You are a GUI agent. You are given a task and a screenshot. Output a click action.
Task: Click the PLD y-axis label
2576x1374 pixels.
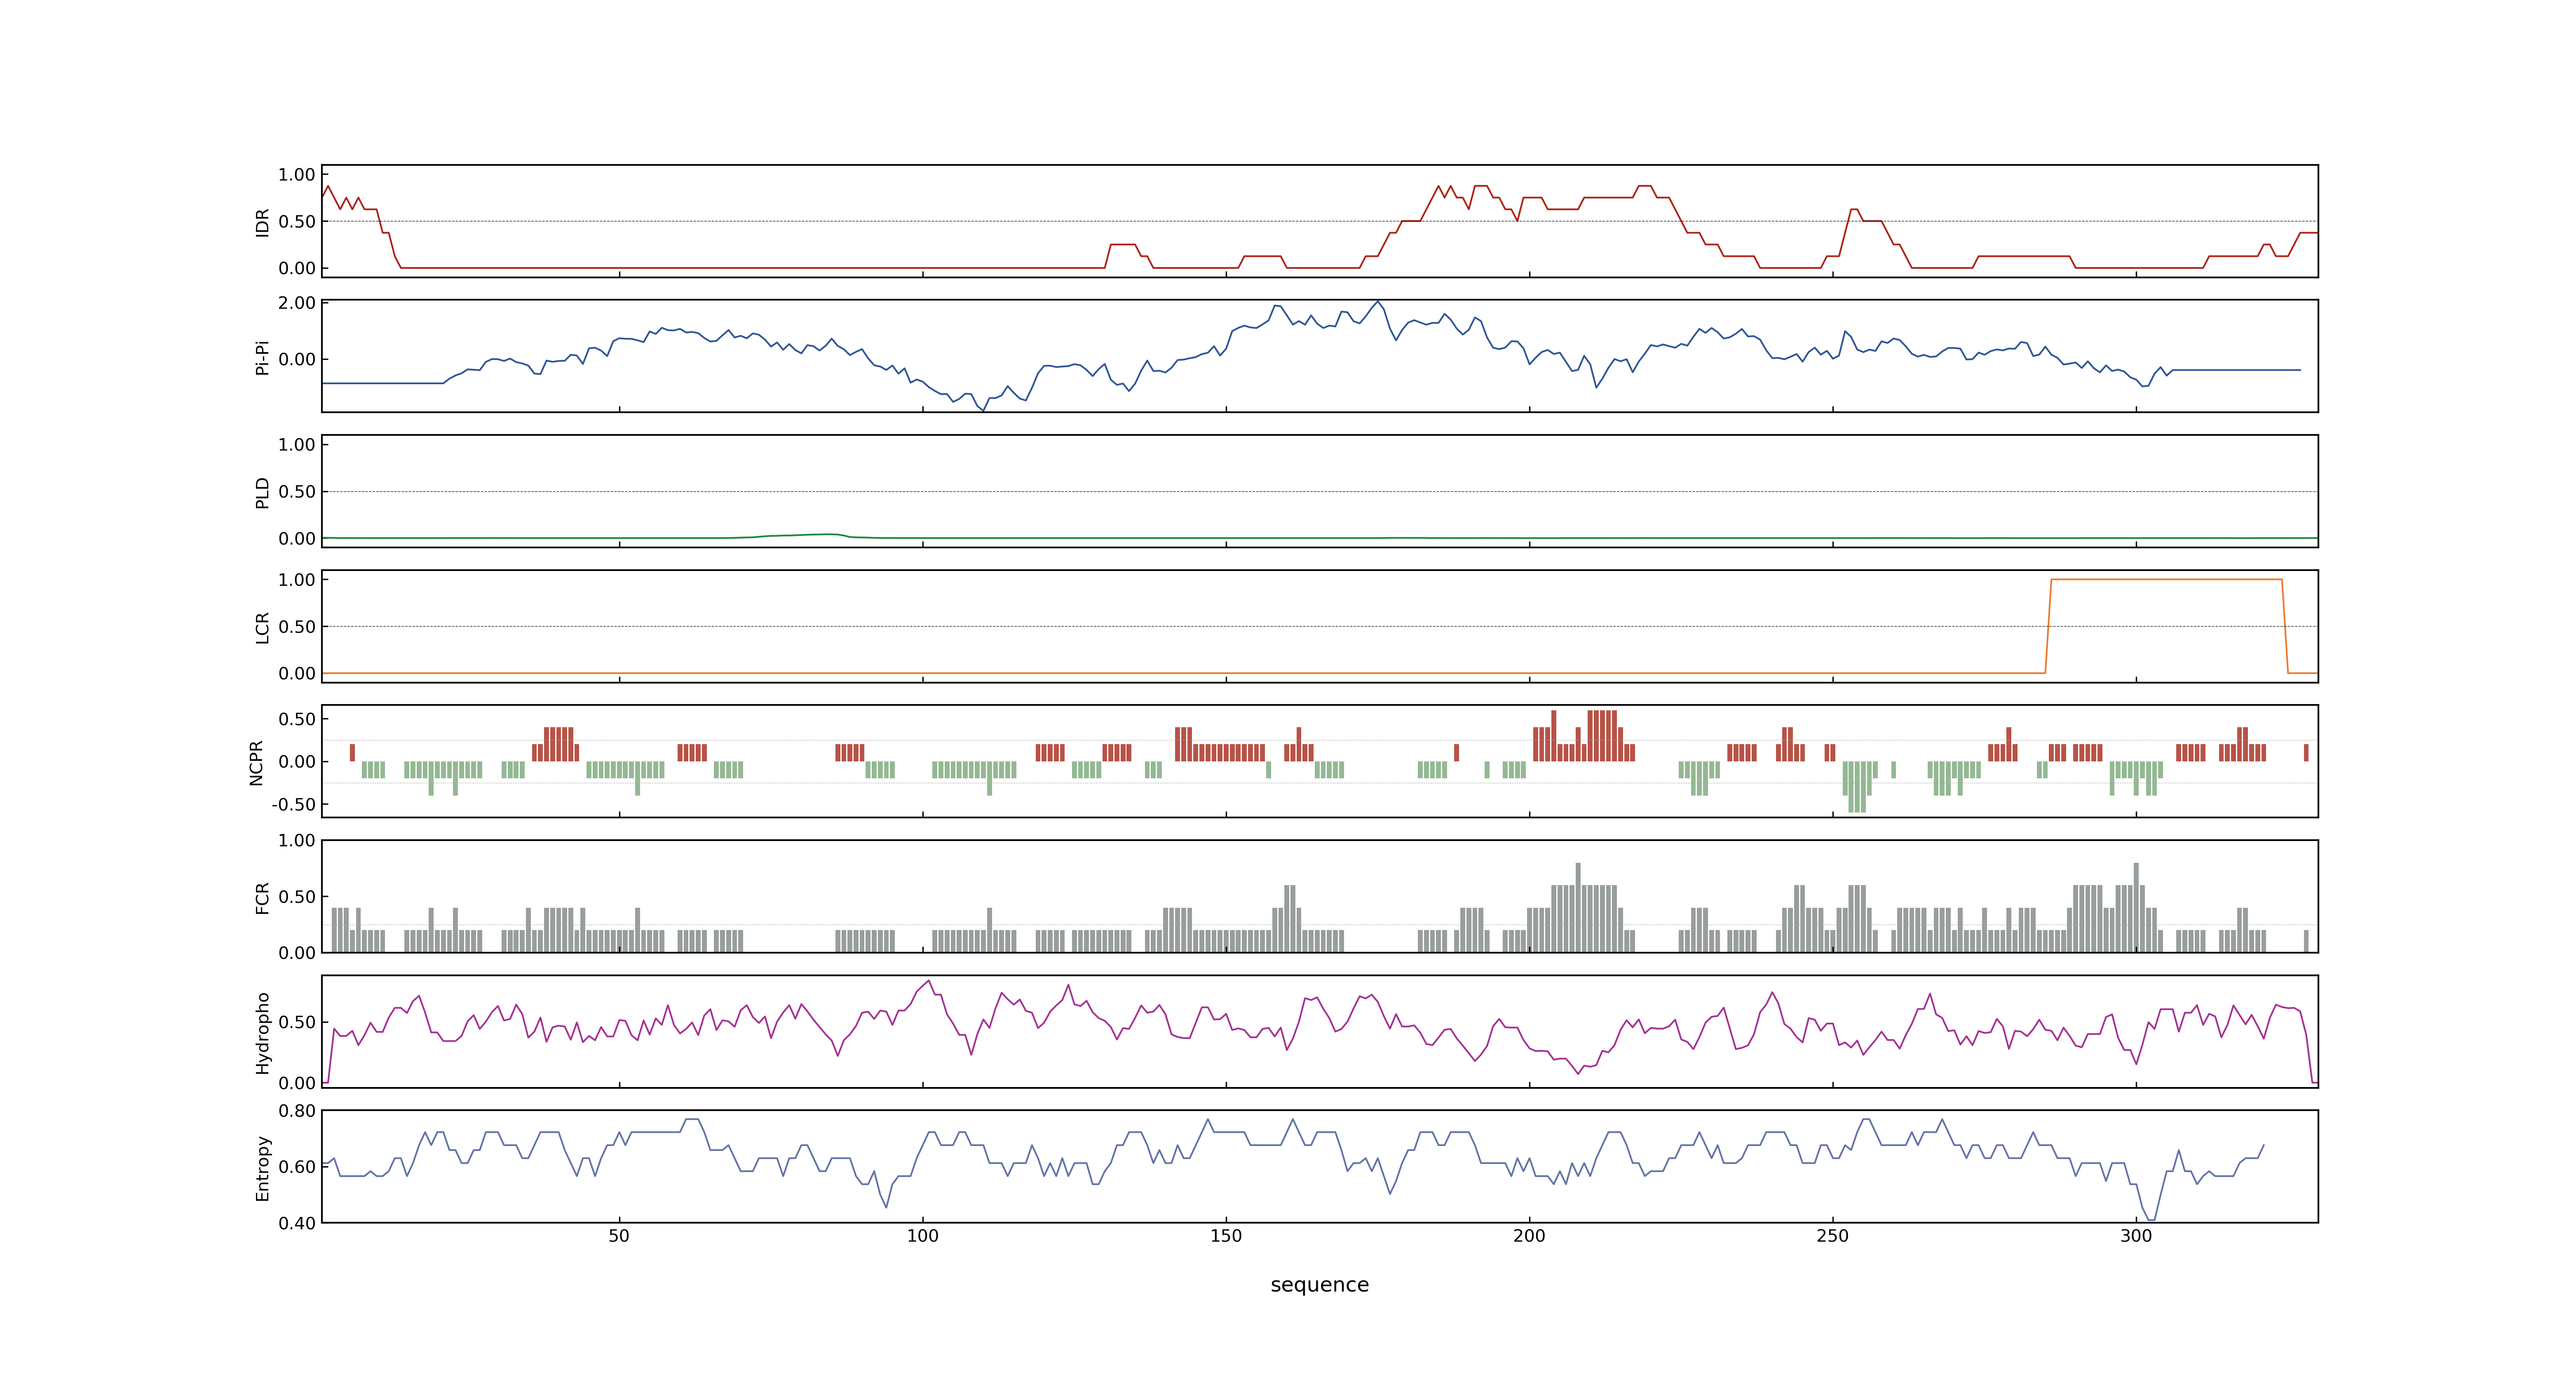point(263,492)
